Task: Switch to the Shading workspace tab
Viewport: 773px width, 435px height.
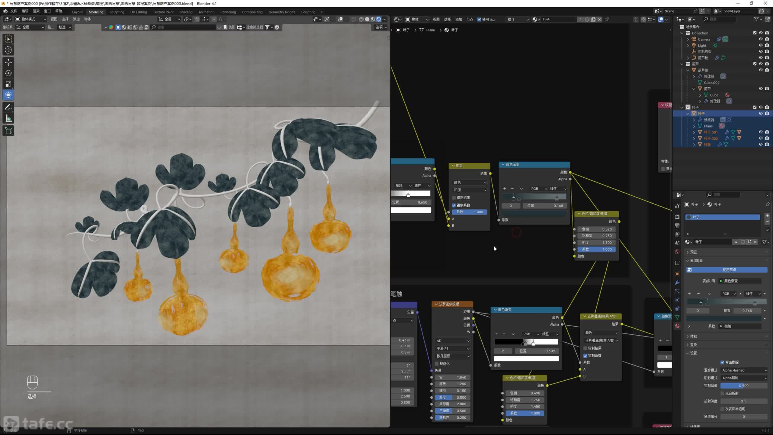Action: point(186,12)
